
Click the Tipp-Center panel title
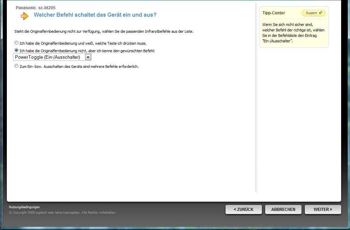tap(273, 13)
